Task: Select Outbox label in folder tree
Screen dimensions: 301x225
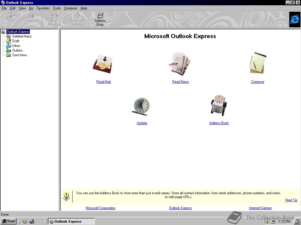Action: click(x=17, y=50)
